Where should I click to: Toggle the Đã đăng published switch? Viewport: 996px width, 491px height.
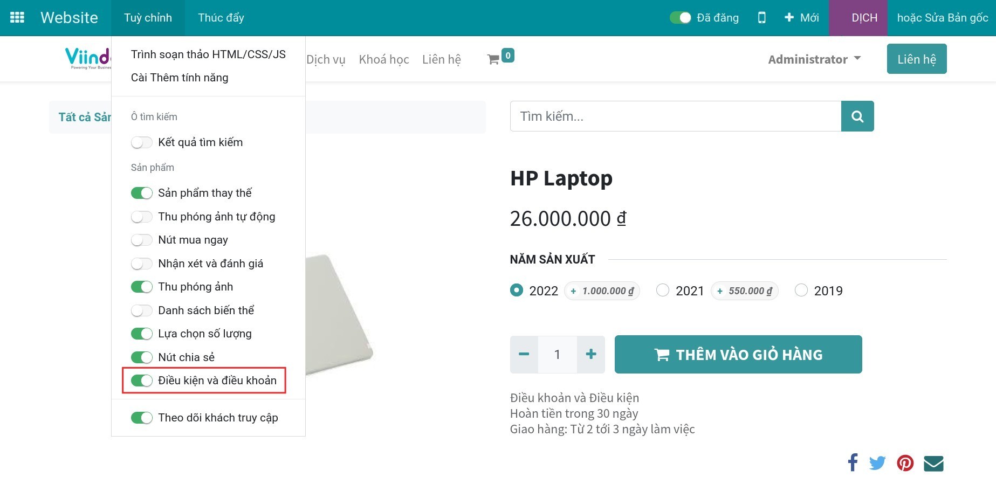tap(680, 18)
